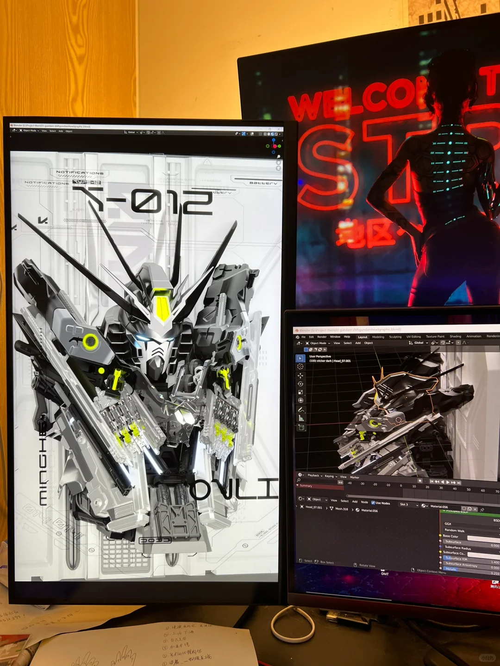Click the horizontal scrollbar below the timeline
This screenshot has width=500, height=666.
(x=423, y=498)
